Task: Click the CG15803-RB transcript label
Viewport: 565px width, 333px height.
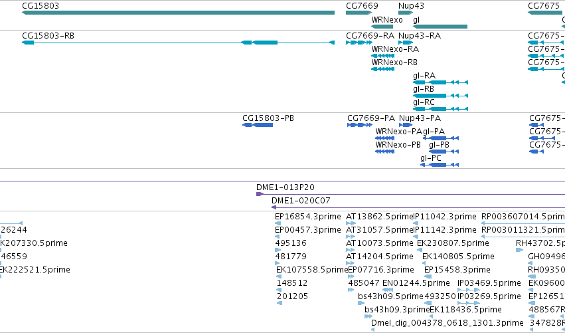Action: pyautogui.click(x=48, y=36)
